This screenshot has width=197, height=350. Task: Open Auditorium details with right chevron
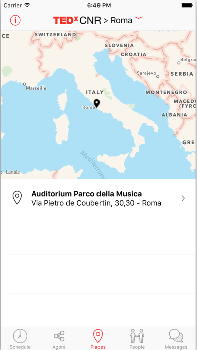(x=183, y=198)
